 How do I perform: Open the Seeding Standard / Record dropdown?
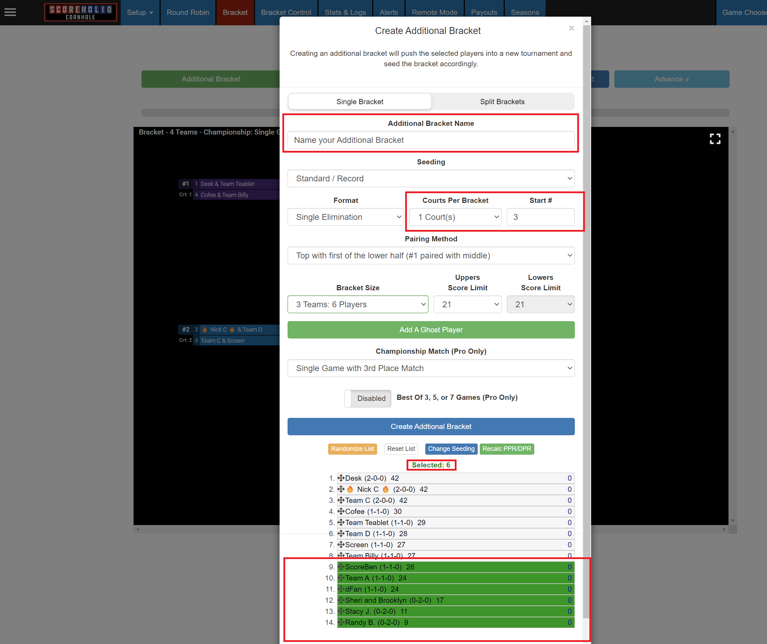tap(431, 179)
